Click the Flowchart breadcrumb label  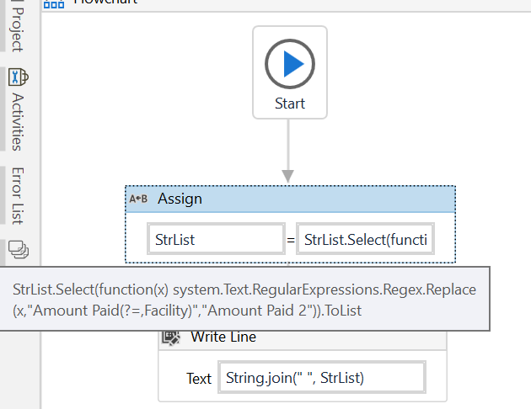click(x=105, y=3)
